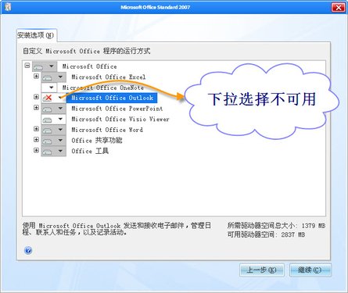Image resolution: width=348 pixels, height=293 pixels.
Task: Click the drive icon beside Office 共享功能
Action: (48, 141)
